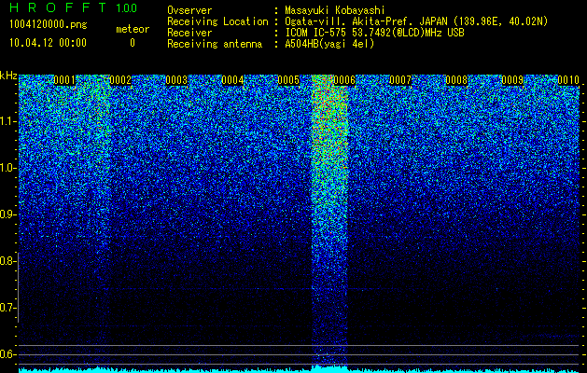Screen dimensions: 587x373
Task: Click time marker 0001
Action: (64, 80)
